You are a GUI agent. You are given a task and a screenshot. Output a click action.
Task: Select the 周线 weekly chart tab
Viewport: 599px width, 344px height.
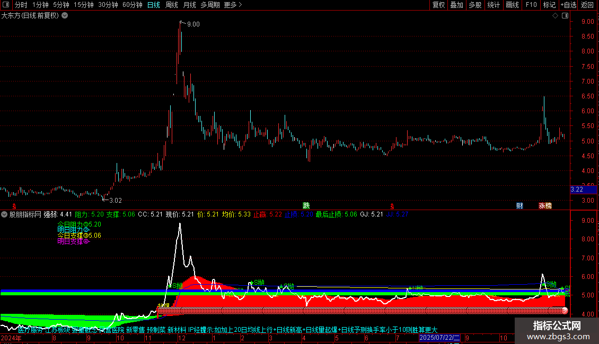pos(172,5)
